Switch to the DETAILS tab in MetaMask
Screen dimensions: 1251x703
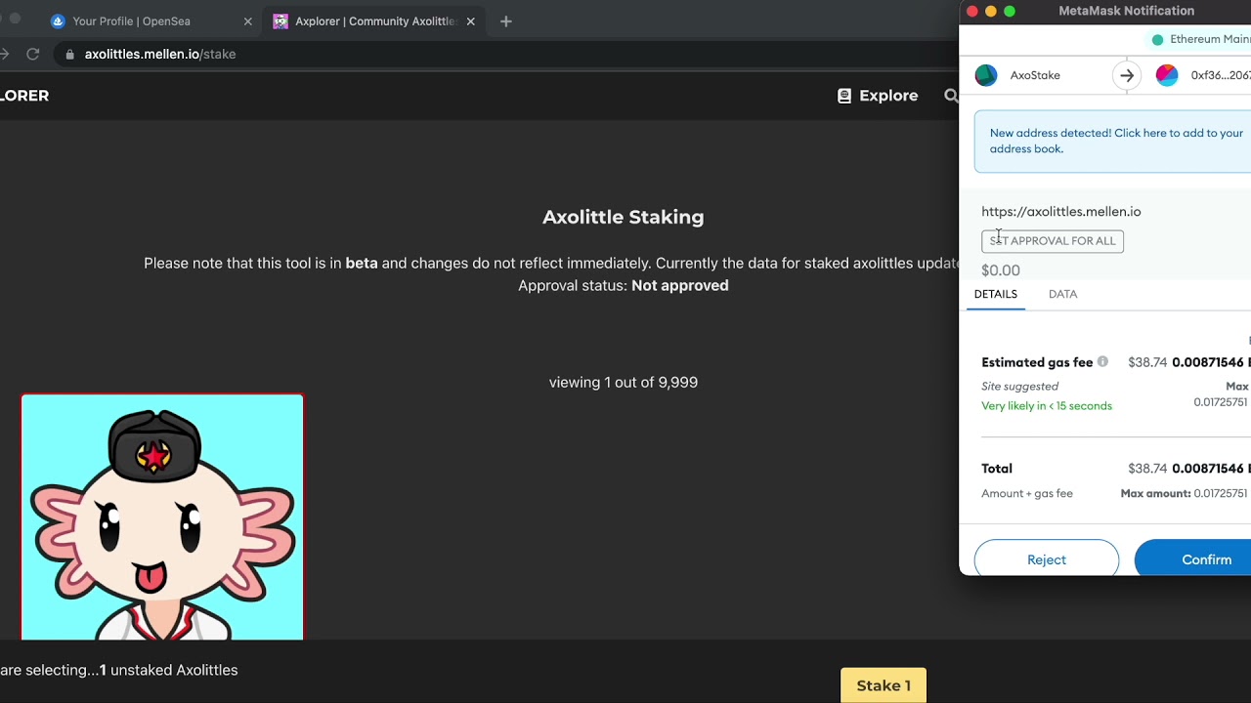996,294
